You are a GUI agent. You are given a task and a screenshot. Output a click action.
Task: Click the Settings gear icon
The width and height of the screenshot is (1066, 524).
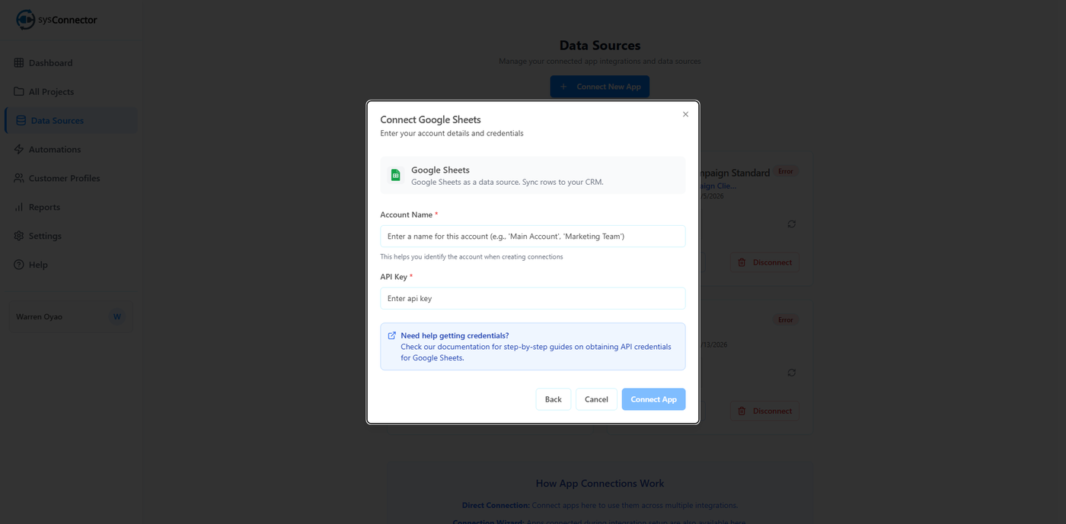(x=19, y=236)
